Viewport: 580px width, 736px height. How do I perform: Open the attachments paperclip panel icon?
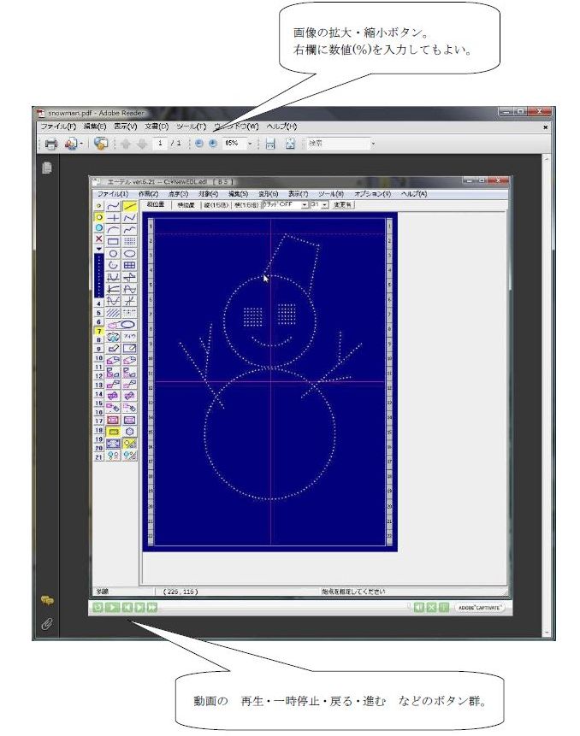[x=47, y=624]
